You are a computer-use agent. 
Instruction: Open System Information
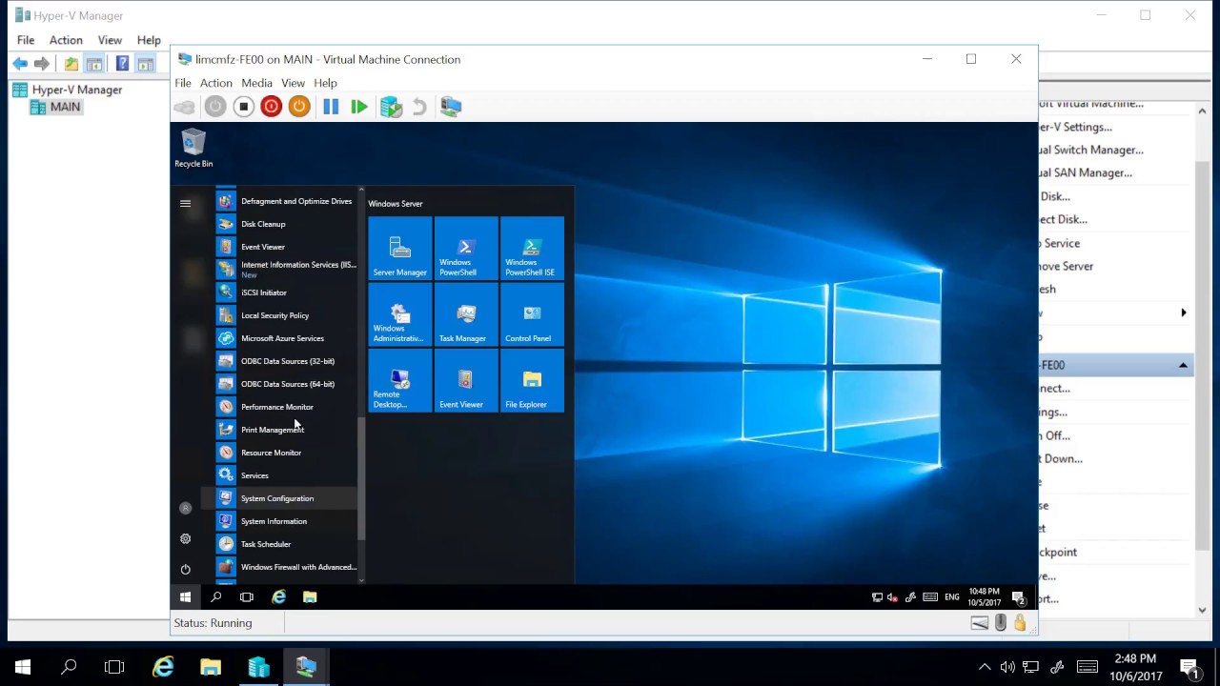(x=285, y=521)
